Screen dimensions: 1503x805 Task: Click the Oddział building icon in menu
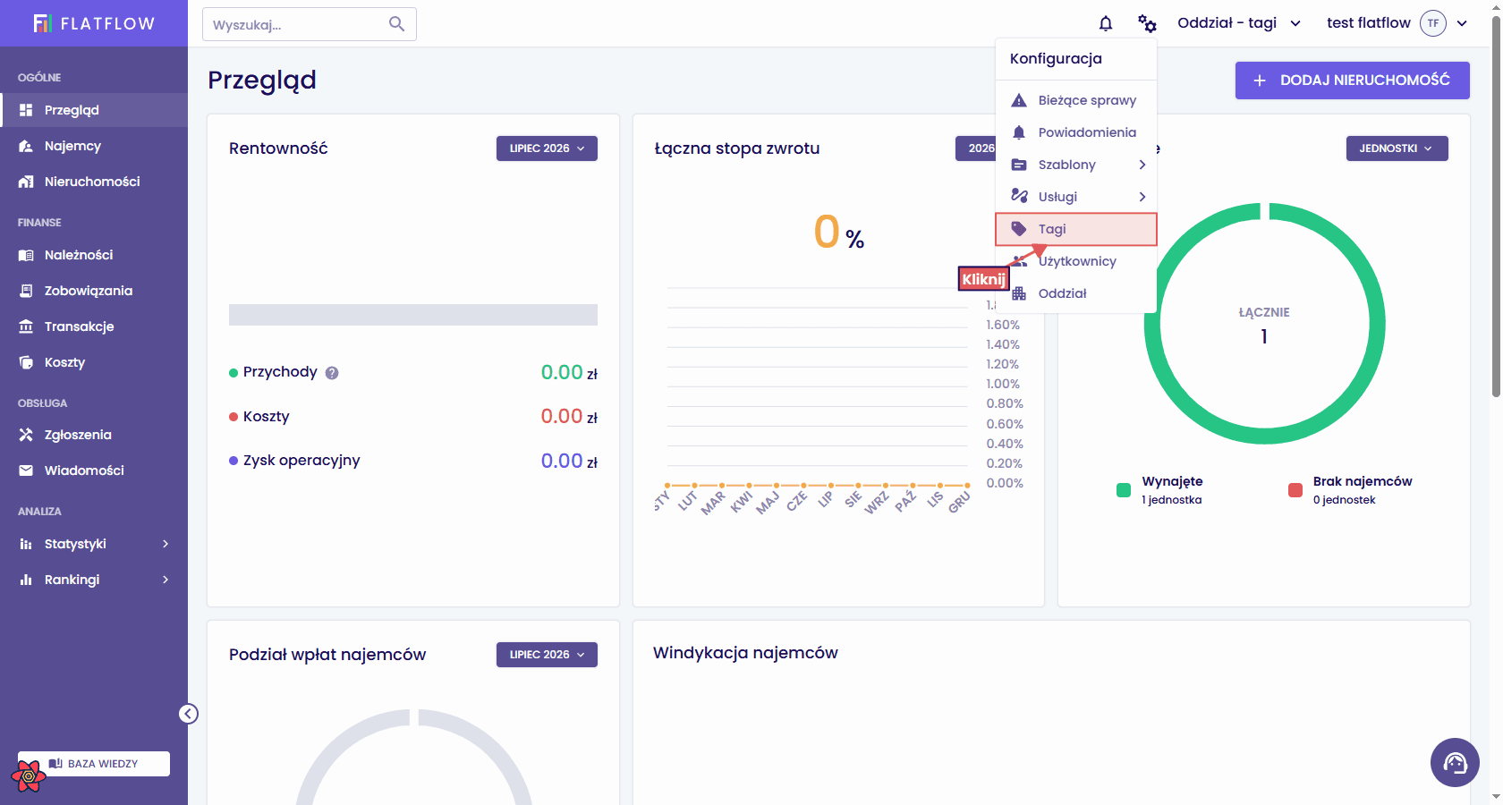(1019, 293)
